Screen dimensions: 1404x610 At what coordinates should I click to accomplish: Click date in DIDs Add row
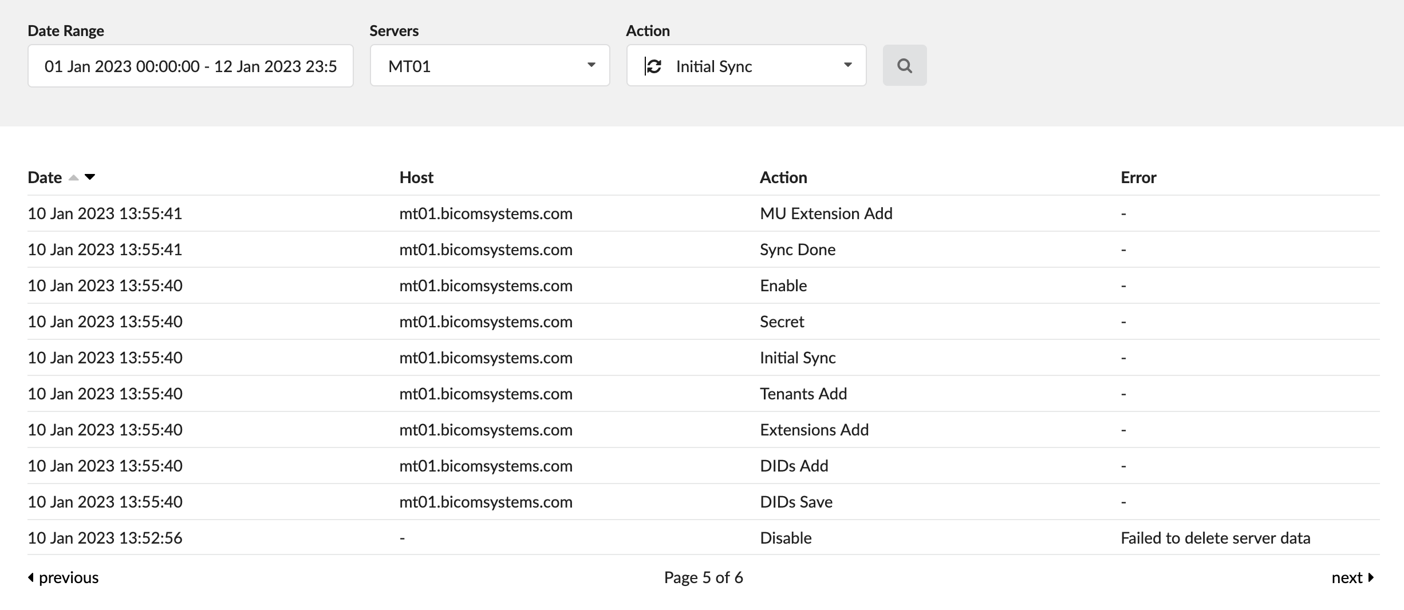pos(105,466)
